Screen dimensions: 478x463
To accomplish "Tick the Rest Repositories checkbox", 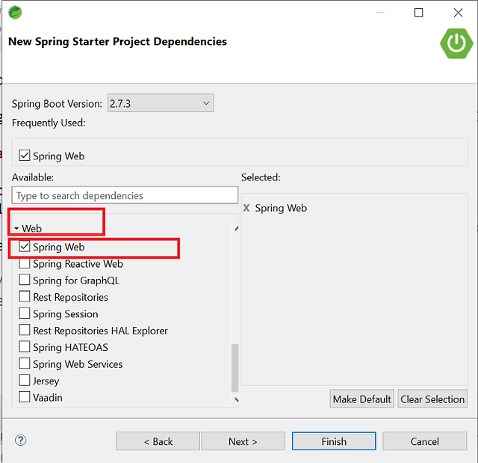I will point(25,296).
